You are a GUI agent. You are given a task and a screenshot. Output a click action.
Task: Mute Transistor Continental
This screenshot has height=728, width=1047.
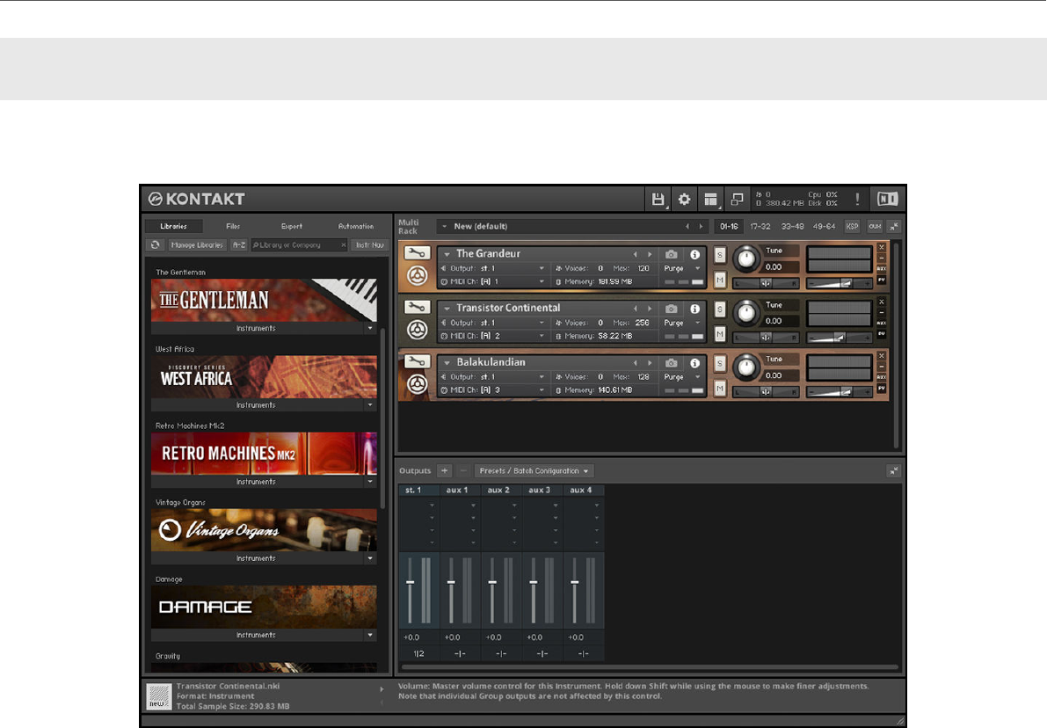coord(720,334)
